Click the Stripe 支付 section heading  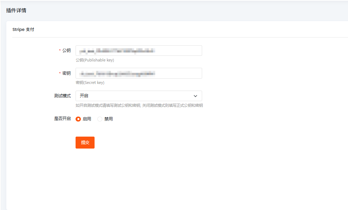pyautogui.click(x=23, y=29)
